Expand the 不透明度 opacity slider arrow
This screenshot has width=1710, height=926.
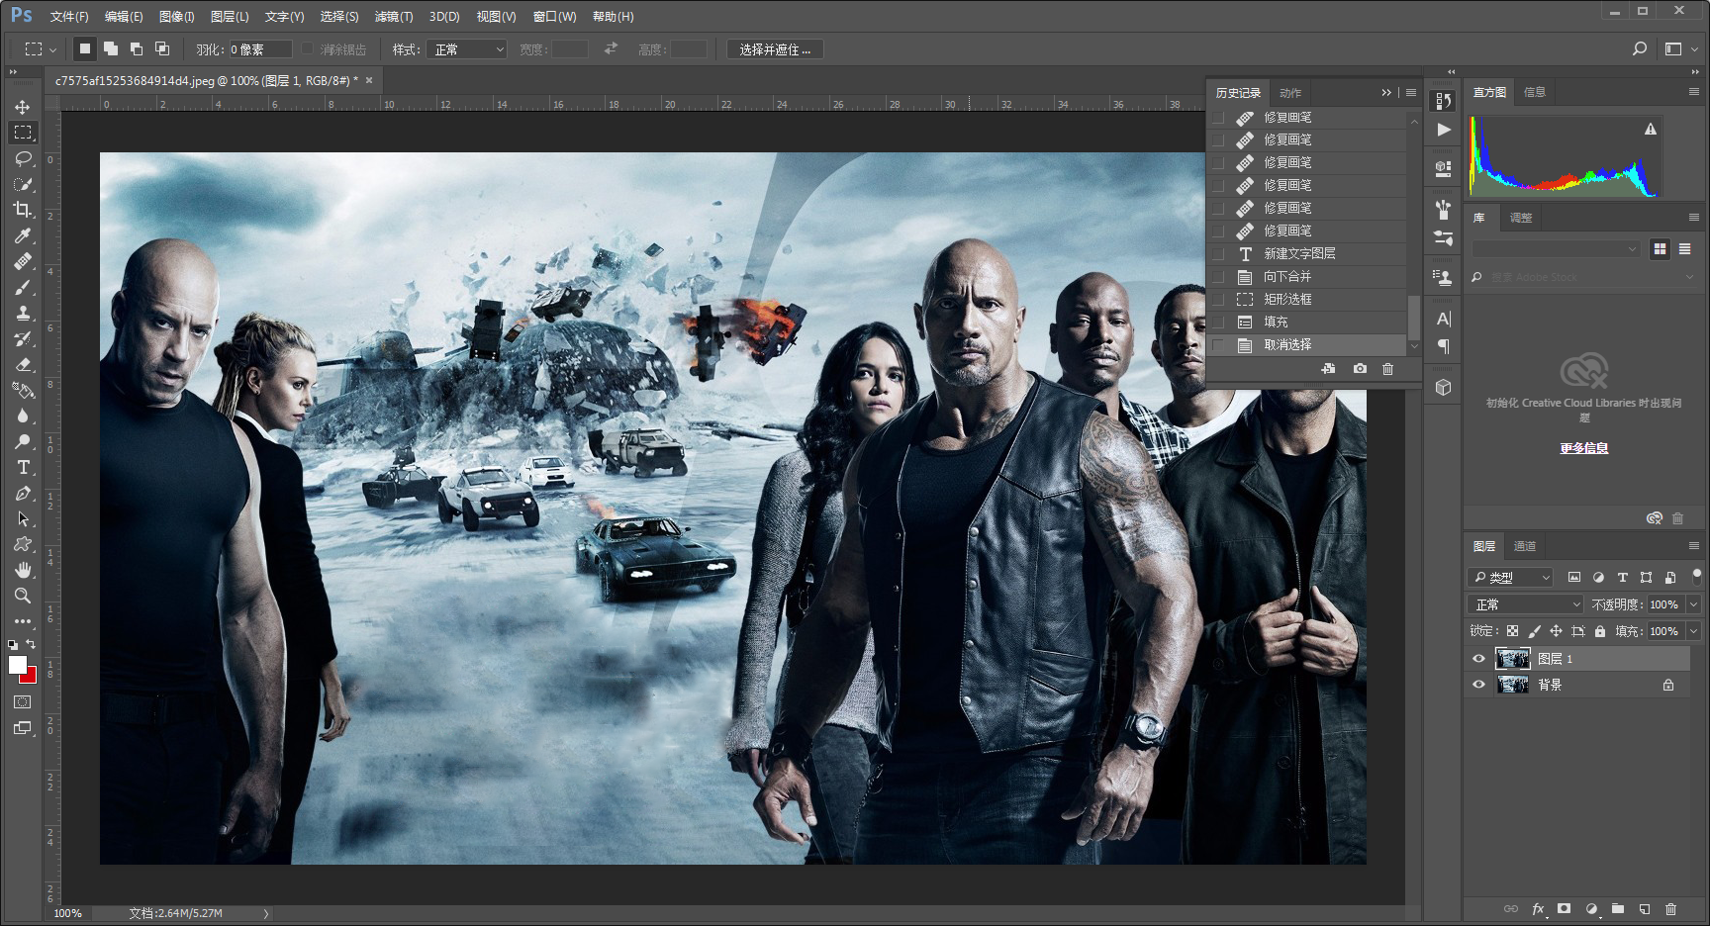1694,604
